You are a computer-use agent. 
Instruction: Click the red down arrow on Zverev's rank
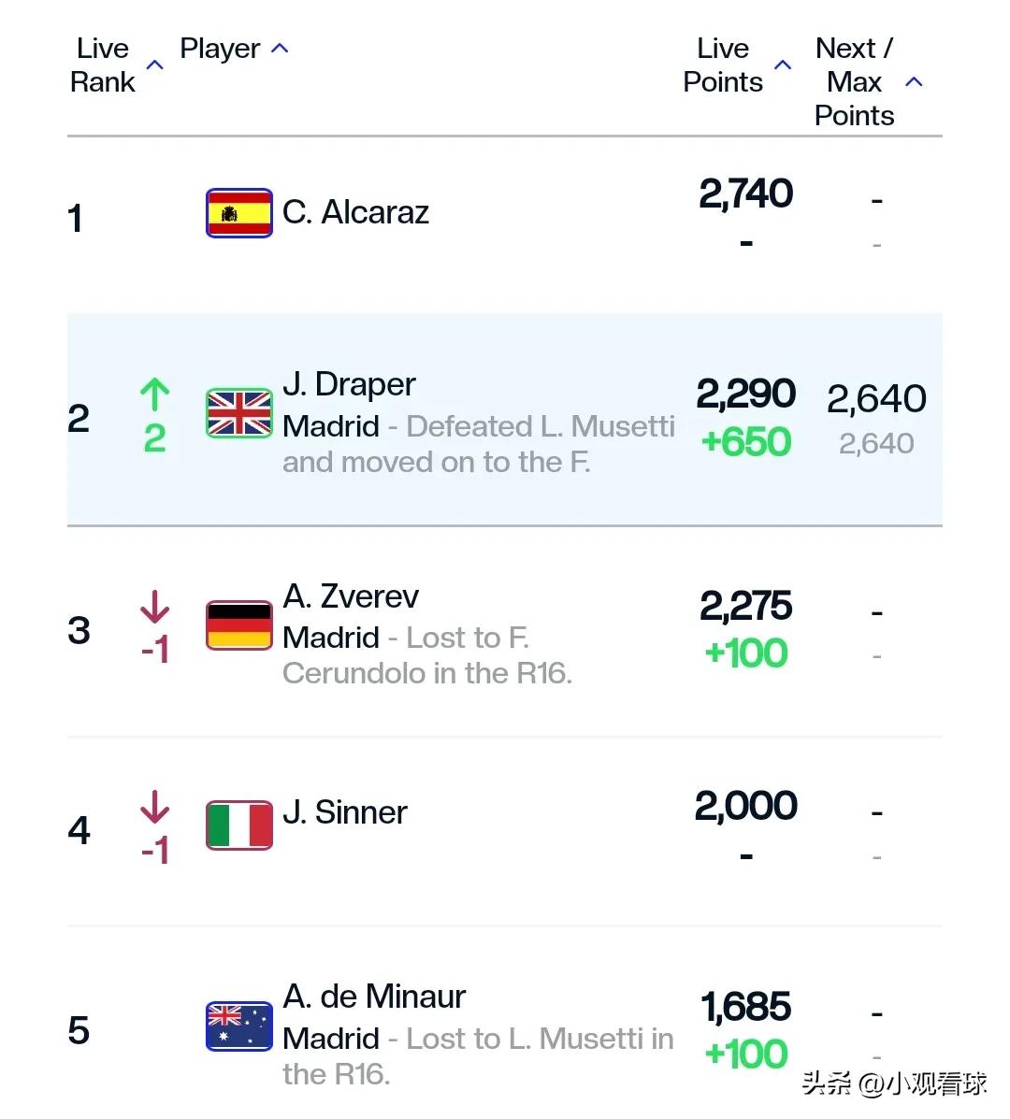155,607
